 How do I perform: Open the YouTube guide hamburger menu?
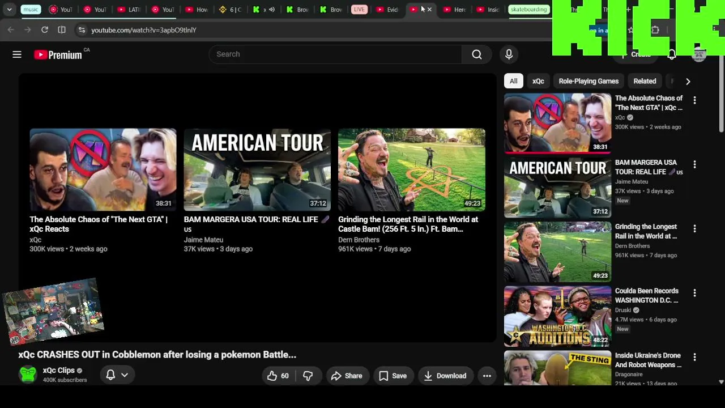(x=17, y=54)
